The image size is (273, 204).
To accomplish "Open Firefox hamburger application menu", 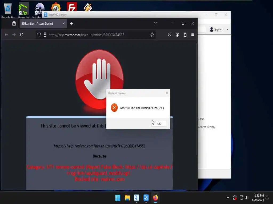I will (x=192, y=35).
